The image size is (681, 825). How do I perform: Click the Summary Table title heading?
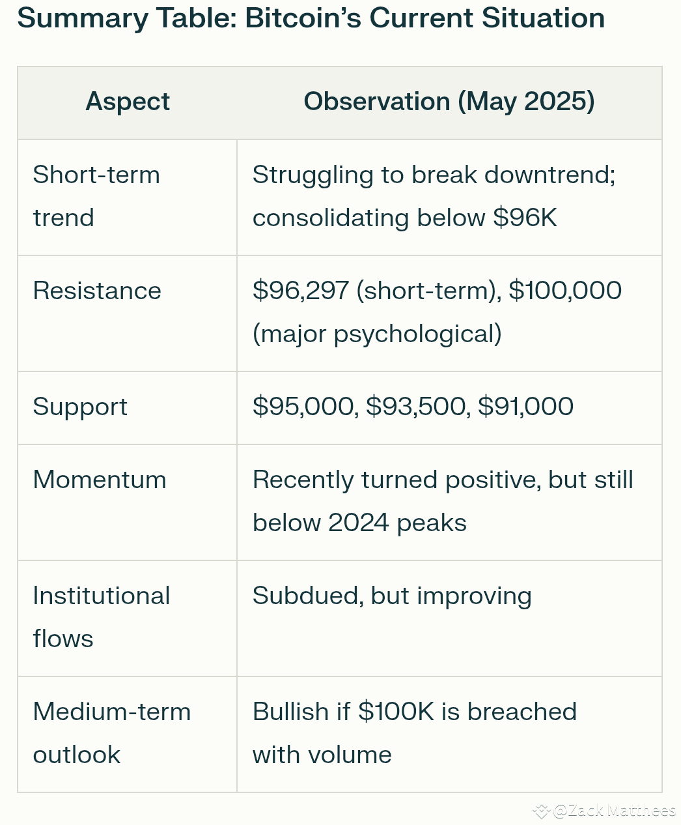tap(311, 18)
